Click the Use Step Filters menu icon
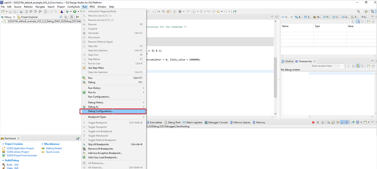This screenshot has width=377, height=169. (x=84, y=68)
